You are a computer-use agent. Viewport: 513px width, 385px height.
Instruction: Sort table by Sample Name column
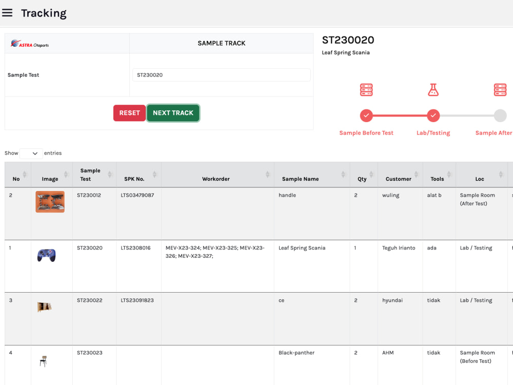tap(343, 175)
